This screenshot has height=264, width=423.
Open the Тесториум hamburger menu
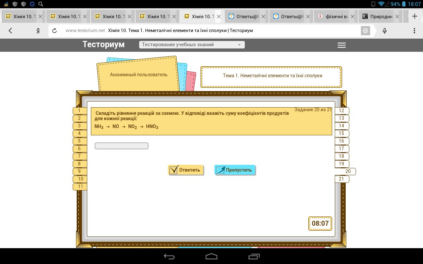(x=342, y=45)
